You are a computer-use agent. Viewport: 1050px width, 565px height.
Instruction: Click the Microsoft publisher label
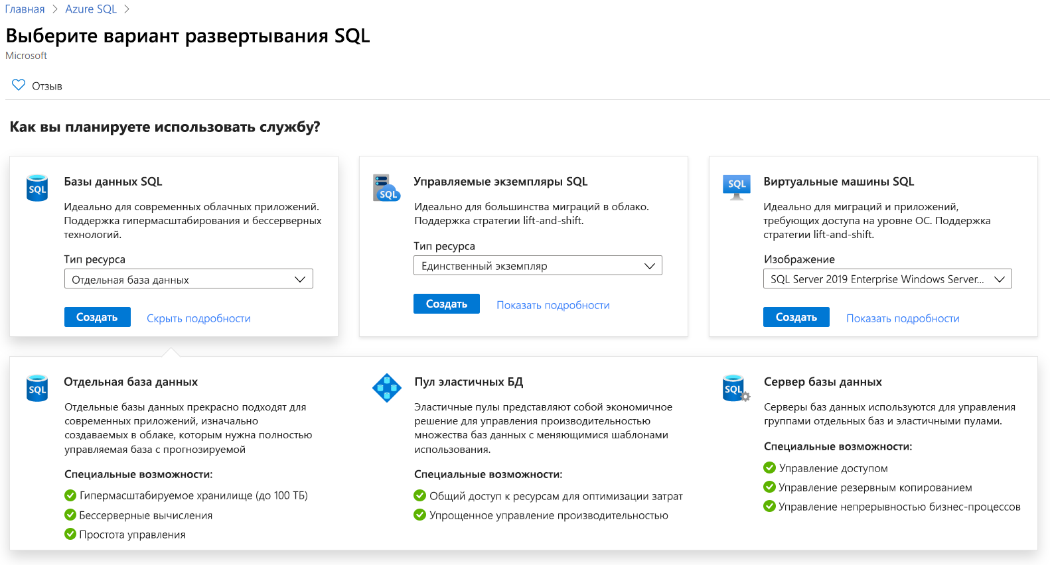click(x=27, y=56)
